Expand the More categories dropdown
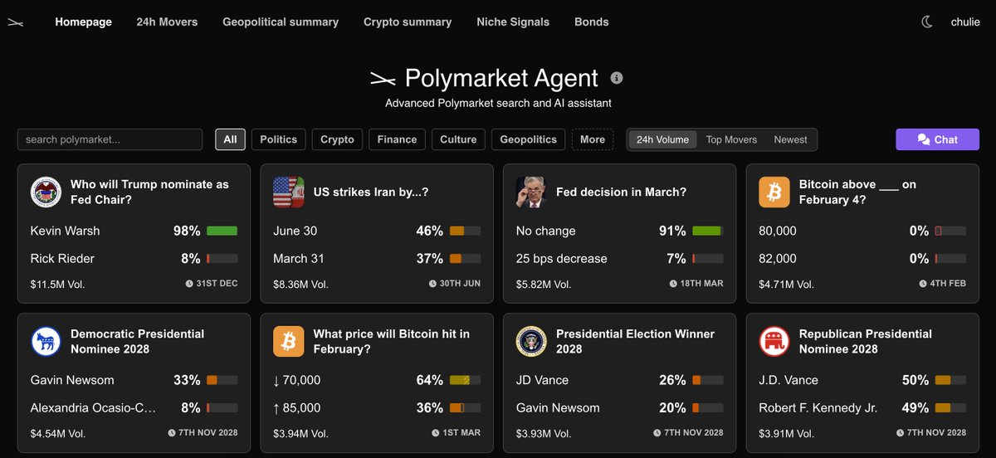 pyautogui.click(x=593, y=139)
